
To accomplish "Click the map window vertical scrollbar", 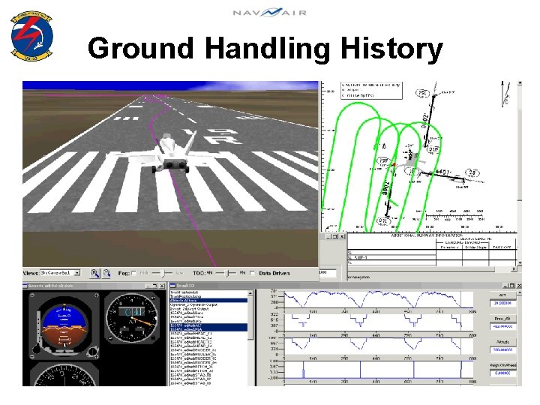I will pyautogui.click(x=520, y=172).
